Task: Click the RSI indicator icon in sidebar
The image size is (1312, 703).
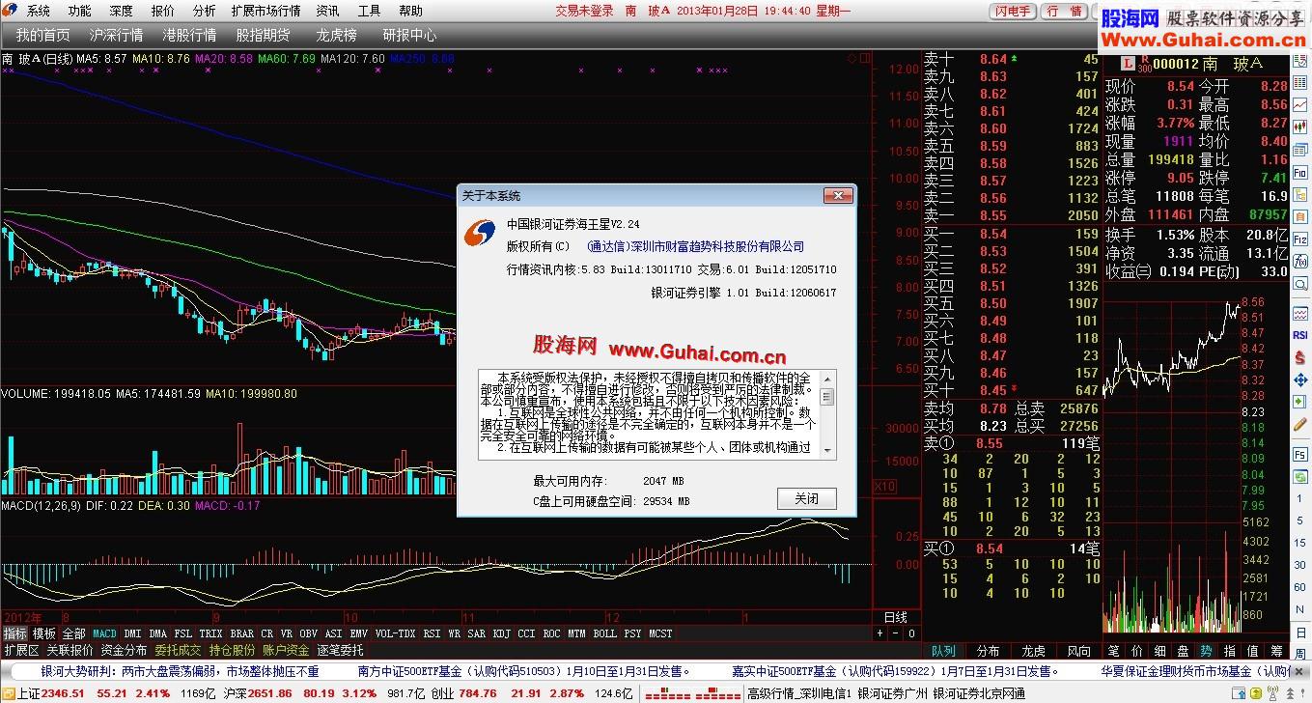Action: pyautogui.click(x=1299, y=335)
